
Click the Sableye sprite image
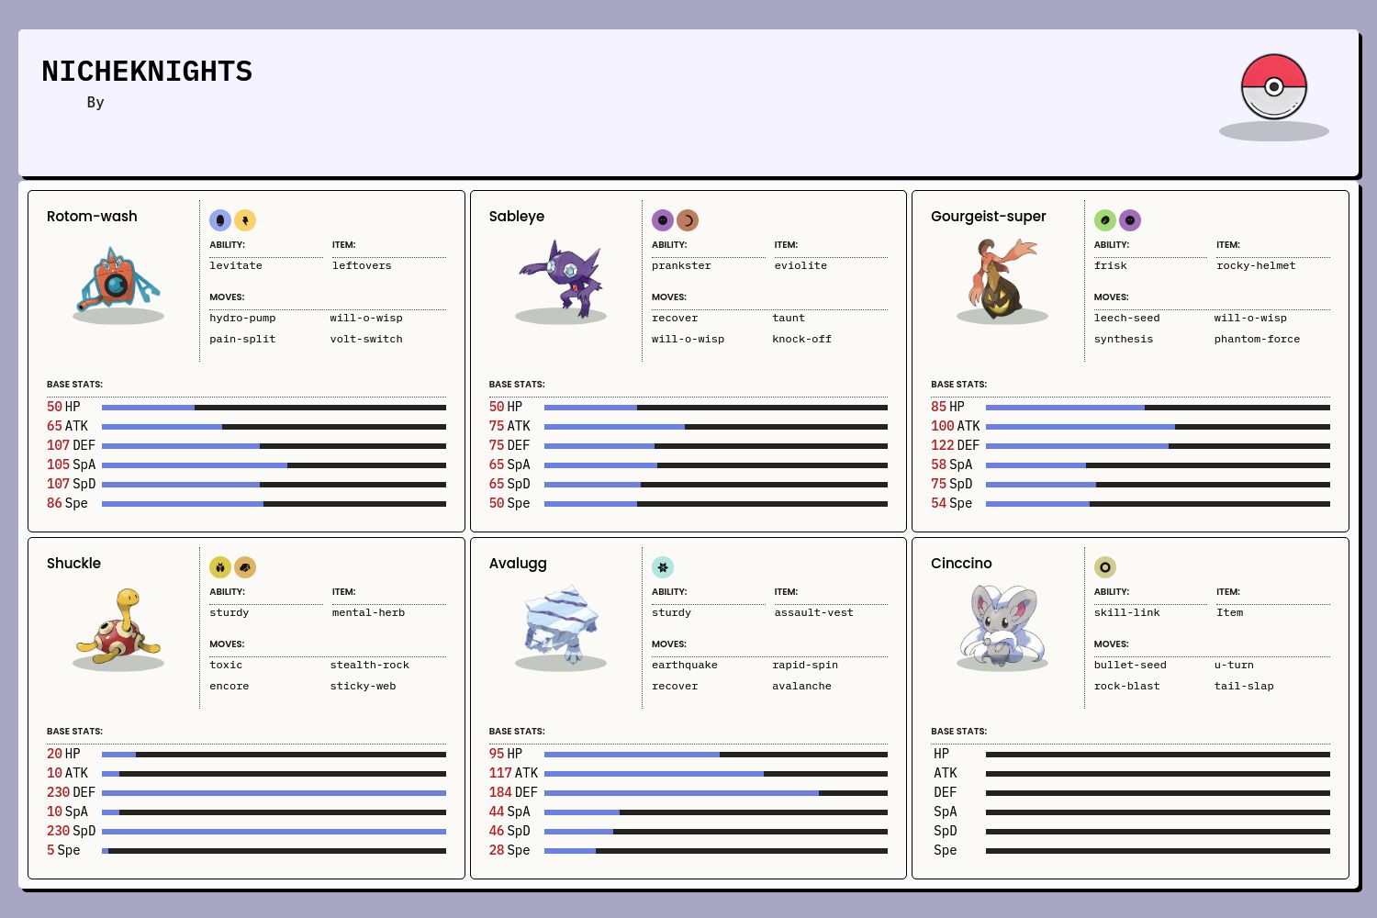coord(561,277)
